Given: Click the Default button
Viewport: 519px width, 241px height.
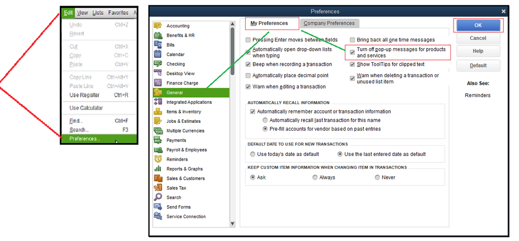Looking at the screenshot, I should point(478,66).
